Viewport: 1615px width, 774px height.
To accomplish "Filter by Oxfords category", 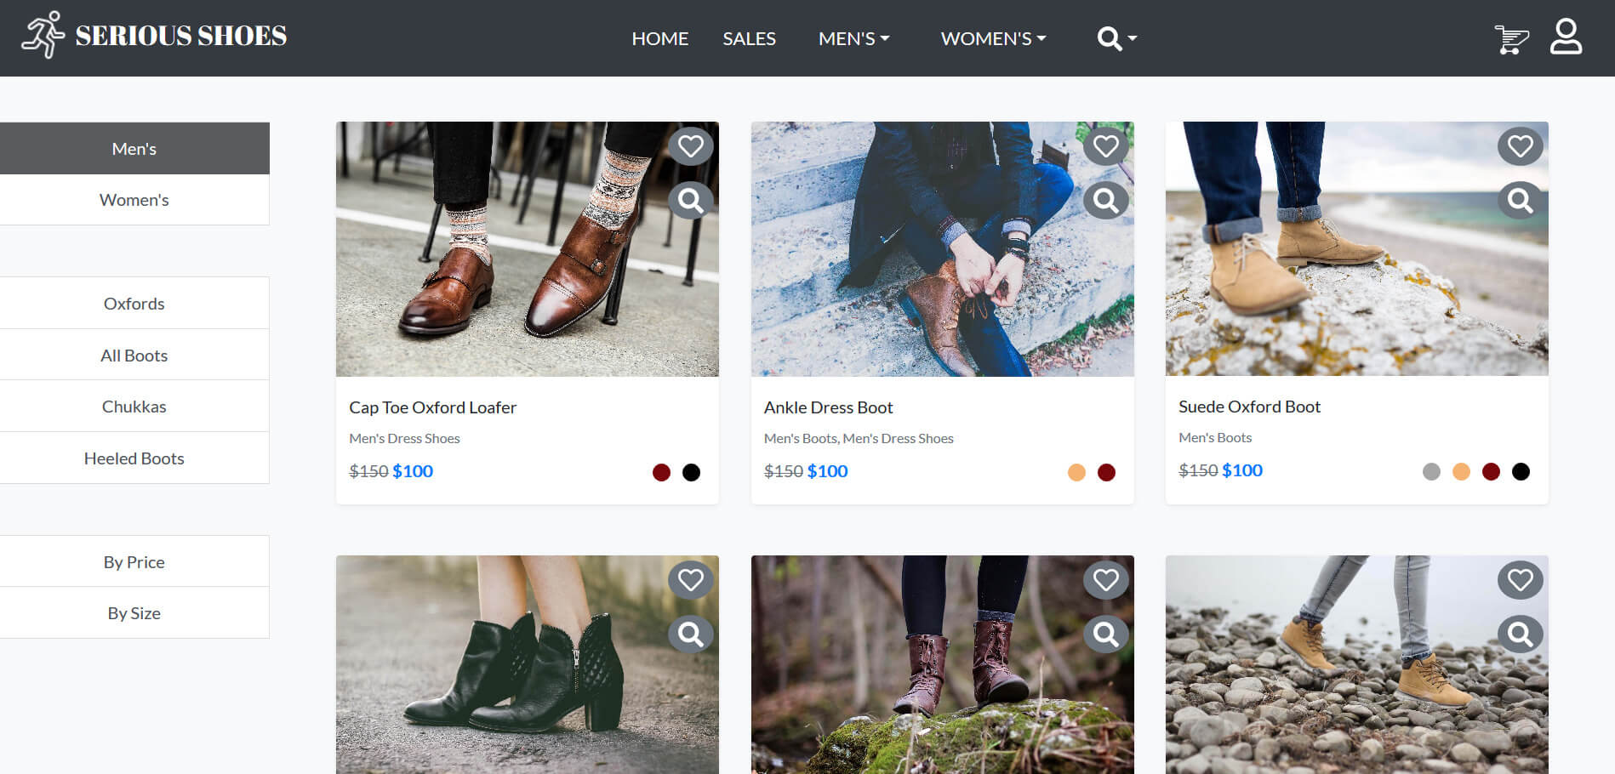I will coord(134,304).
